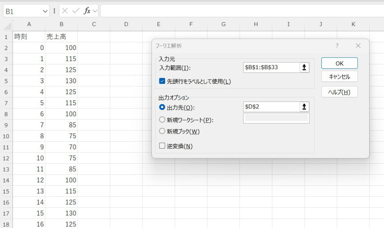Click the formula bar enter checkmark icon
The image size is (384, 228).
click(x=76, y=11)
